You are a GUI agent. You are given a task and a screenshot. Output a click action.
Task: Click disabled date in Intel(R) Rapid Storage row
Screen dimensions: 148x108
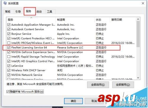click(123, 57)
